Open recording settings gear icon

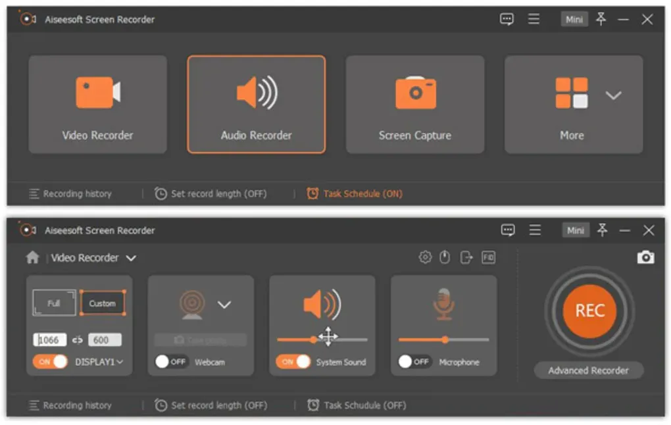coord(425,257)
